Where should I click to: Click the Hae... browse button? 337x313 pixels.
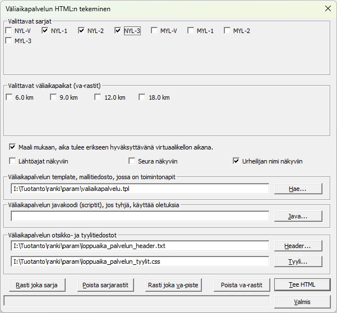pyautogui.click(x=298, y=189)
